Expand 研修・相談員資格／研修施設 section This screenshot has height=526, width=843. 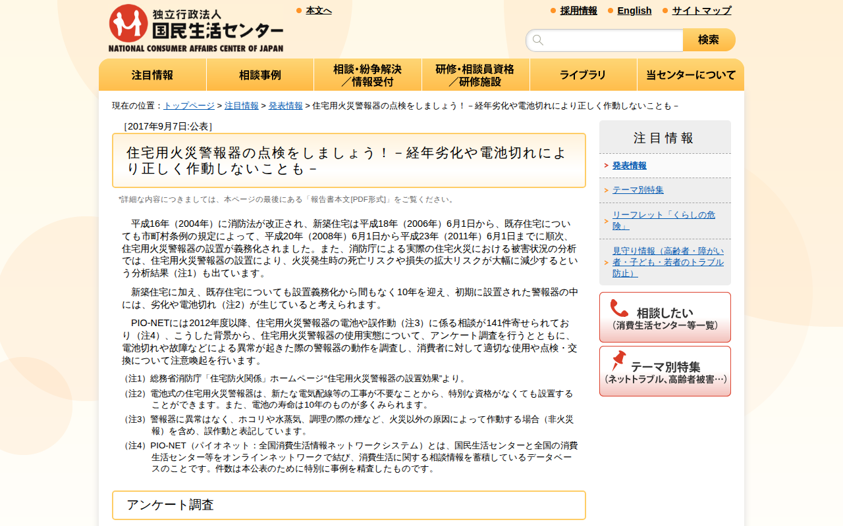point(476,74)
